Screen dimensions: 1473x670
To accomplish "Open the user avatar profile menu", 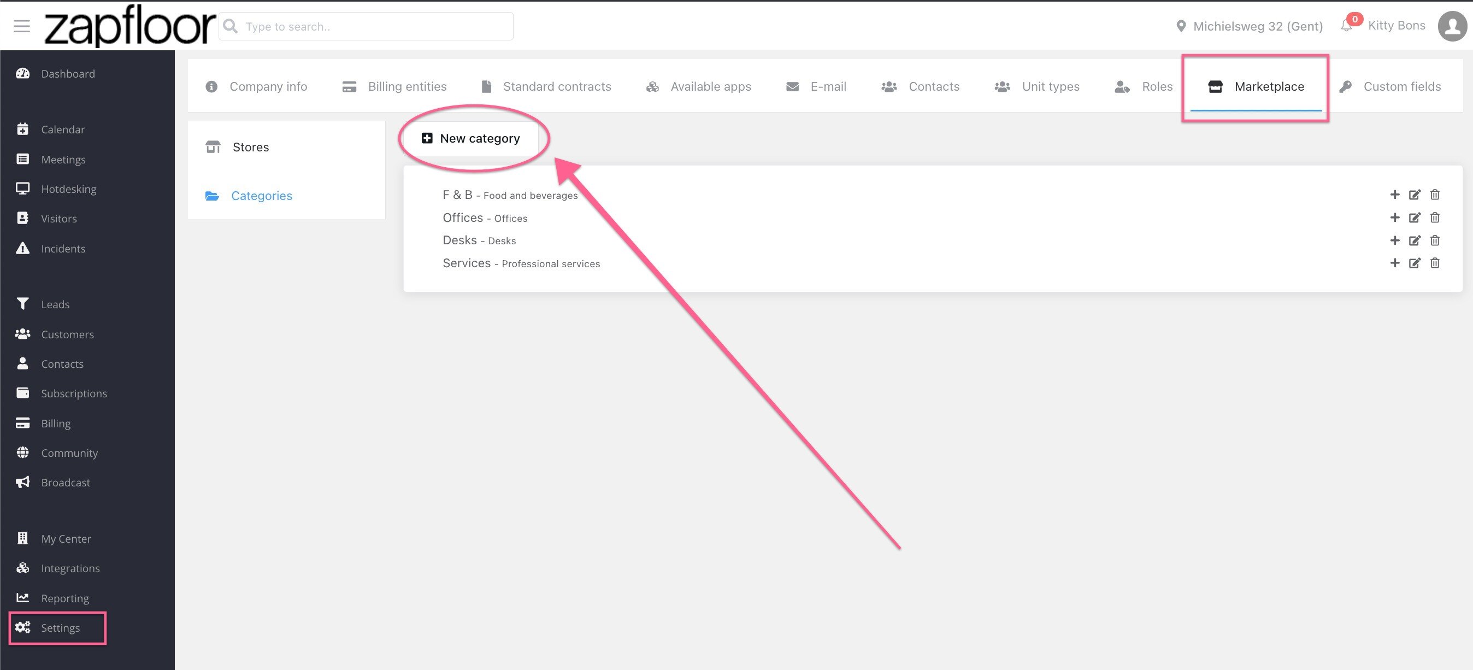I will coord(1452,26).
